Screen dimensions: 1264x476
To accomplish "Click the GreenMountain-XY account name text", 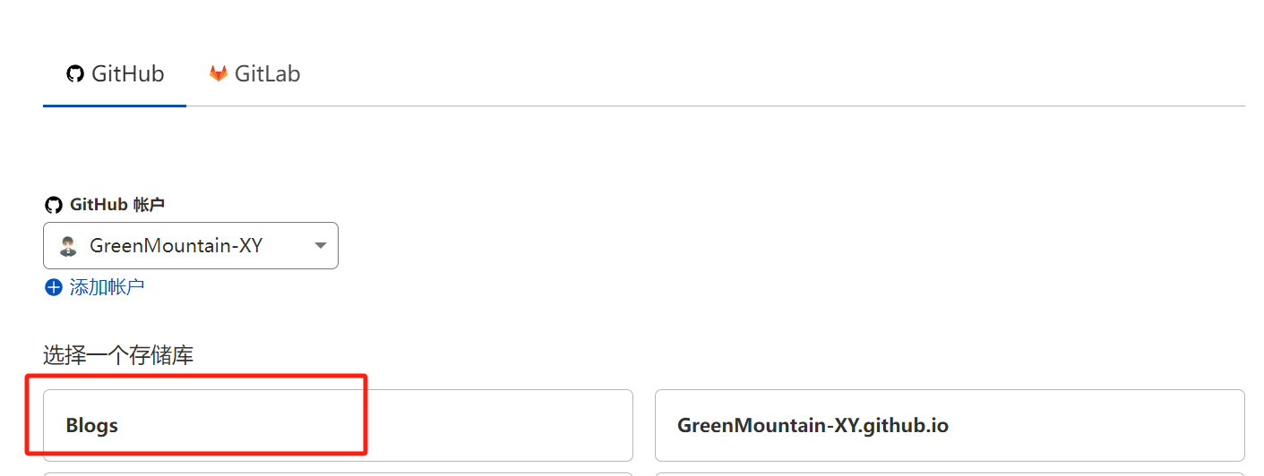I will point(176,245).
